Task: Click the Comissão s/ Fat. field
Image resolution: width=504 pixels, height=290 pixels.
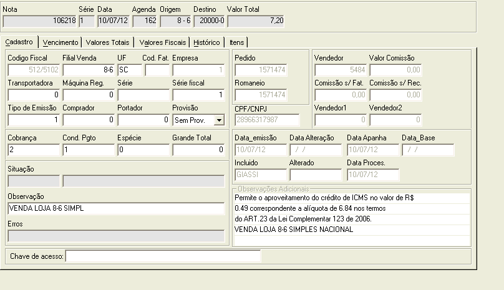Action: [341, 95]
